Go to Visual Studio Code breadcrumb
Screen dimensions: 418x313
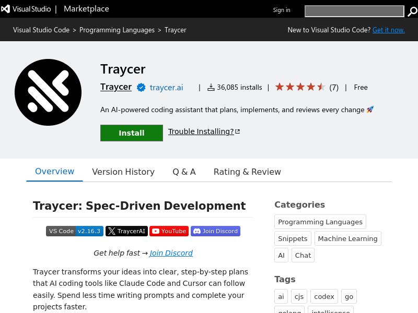(41, 30)
